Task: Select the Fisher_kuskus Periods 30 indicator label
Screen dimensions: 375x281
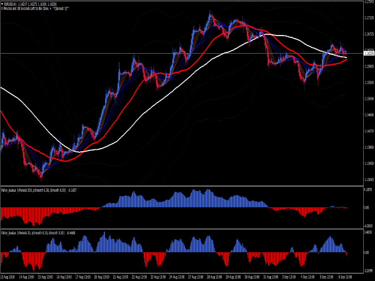Action: (36, 232)
